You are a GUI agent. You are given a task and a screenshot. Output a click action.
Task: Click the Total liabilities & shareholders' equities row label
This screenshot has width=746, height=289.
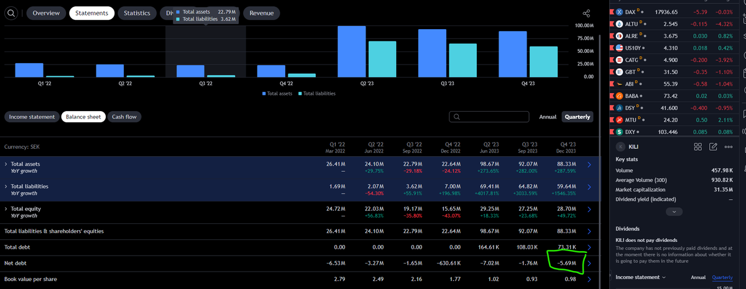(53, 231)
